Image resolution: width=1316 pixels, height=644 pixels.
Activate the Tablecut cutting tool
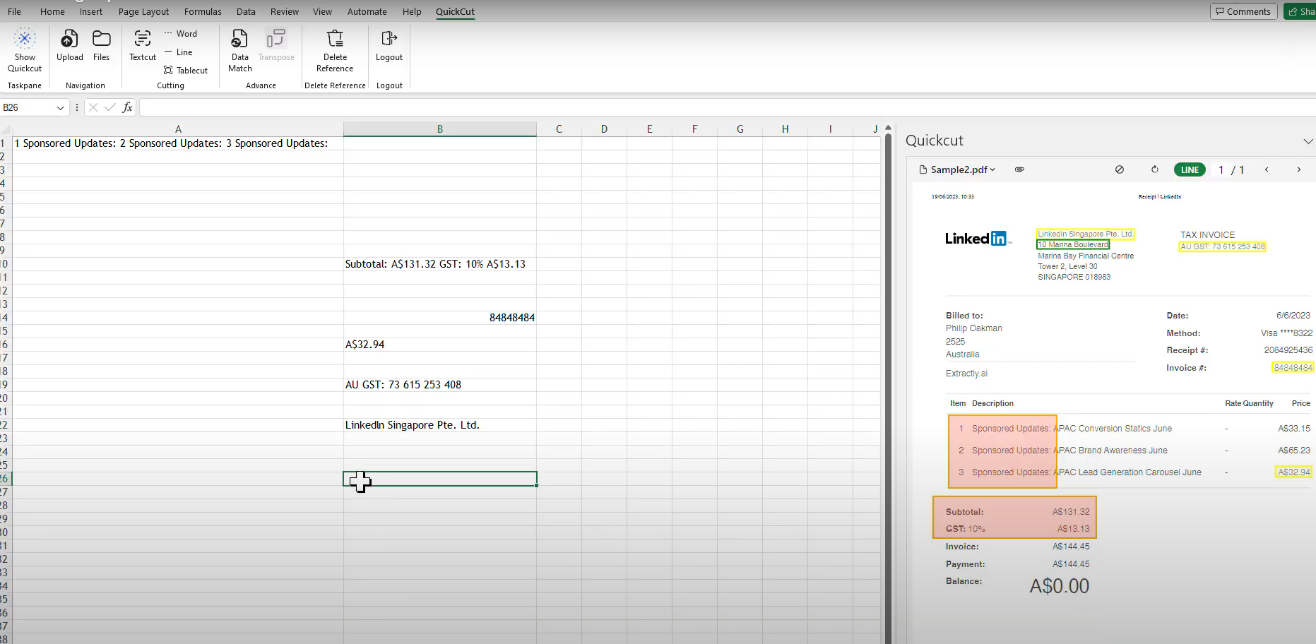(186, 70)
